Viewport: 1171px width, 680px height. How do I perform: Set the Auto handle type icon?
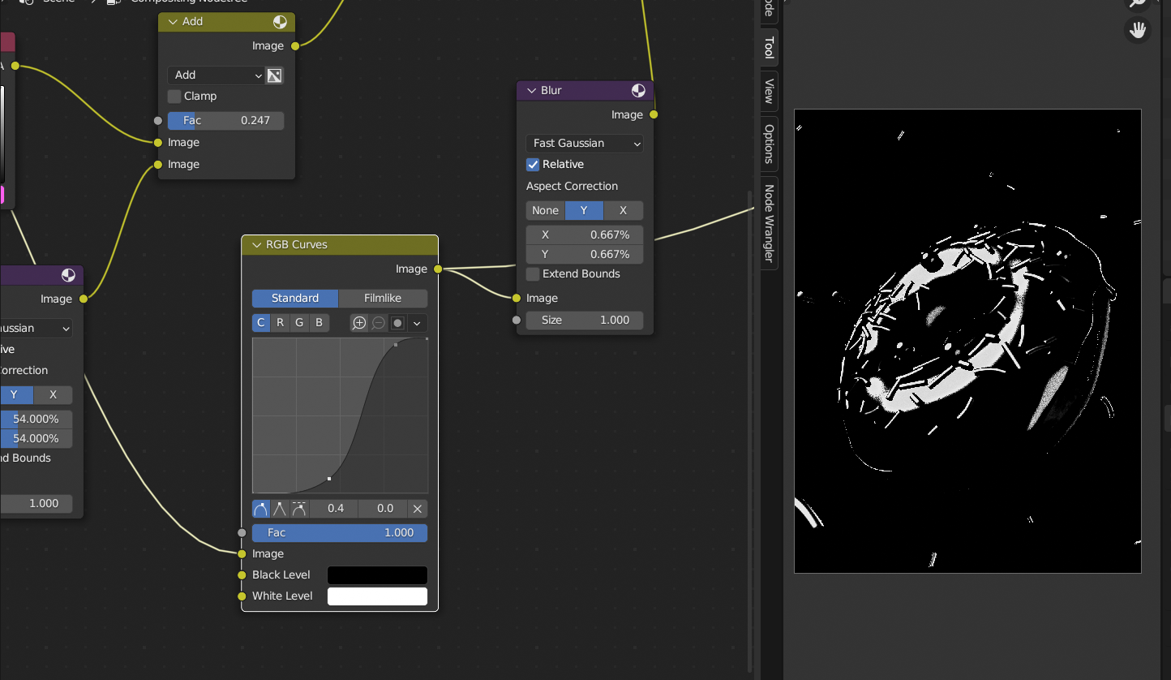point(261,509)
